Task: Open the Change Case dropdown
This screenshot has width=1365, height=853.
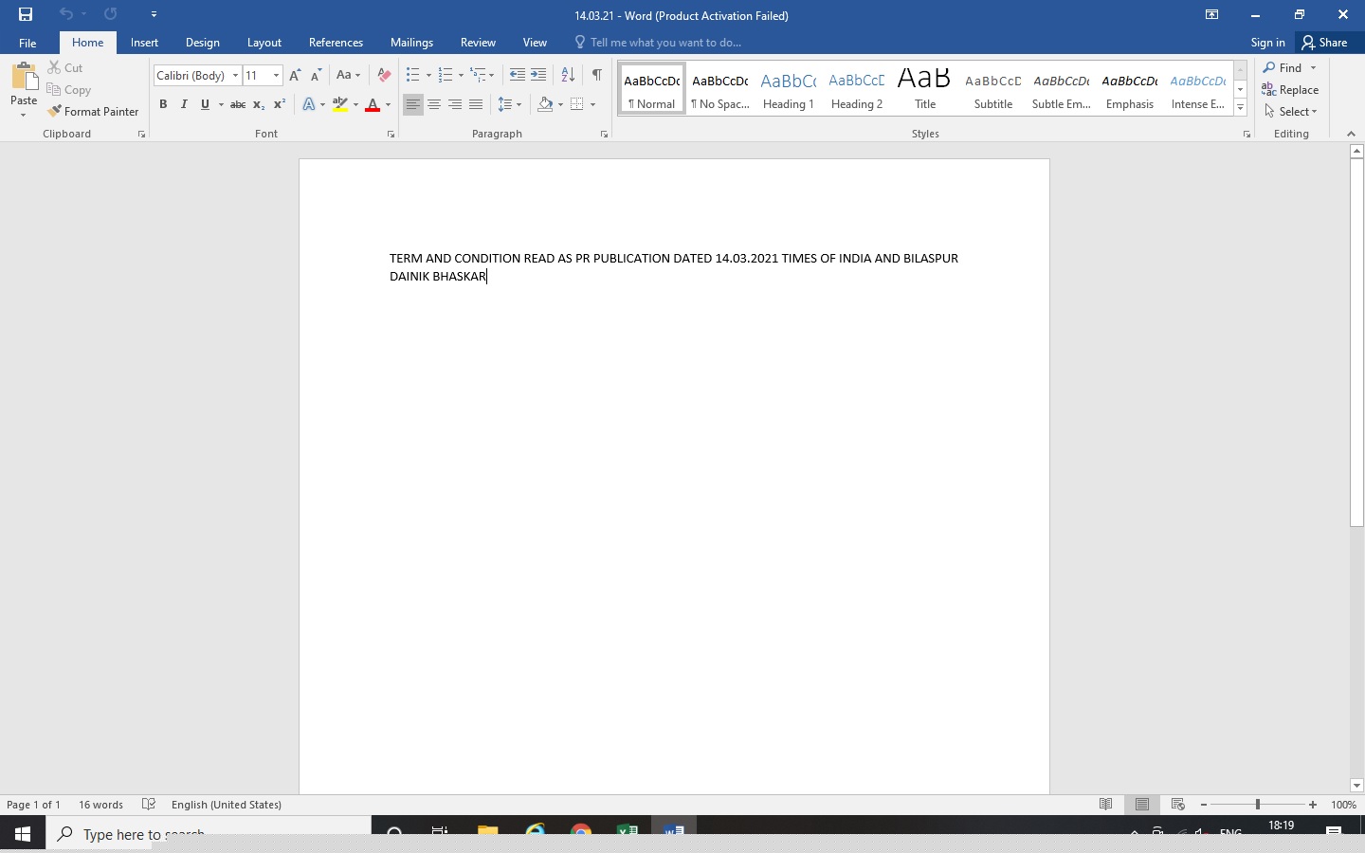Action: coord(348,76)
